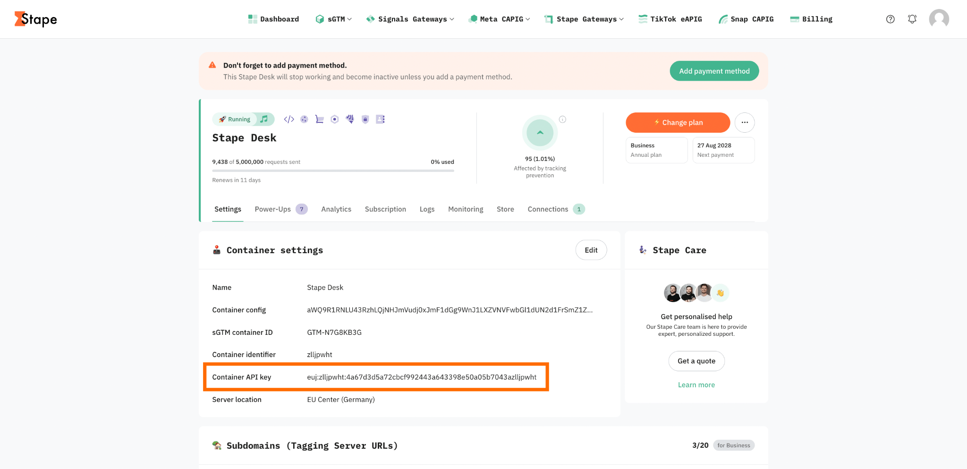Click the Get a quote button
Viewport: 967px width, 469px height.
696,361
